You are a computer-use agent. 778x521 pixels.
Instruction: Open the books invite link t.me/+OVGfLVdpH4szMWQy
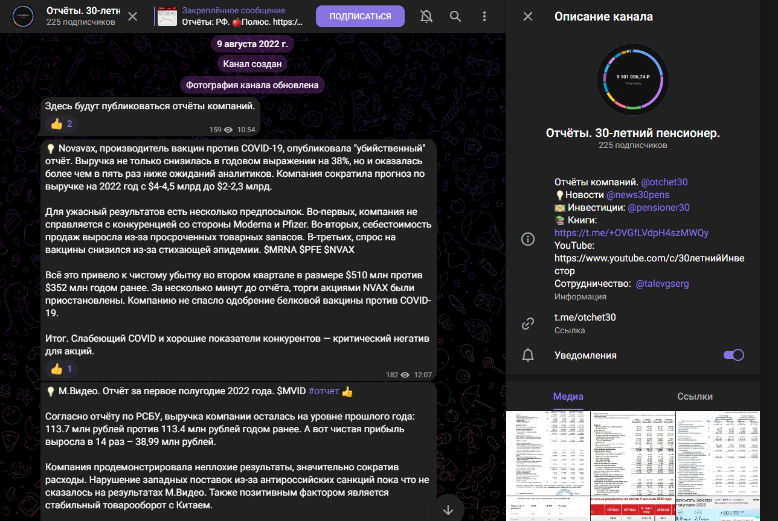(631, 233)
